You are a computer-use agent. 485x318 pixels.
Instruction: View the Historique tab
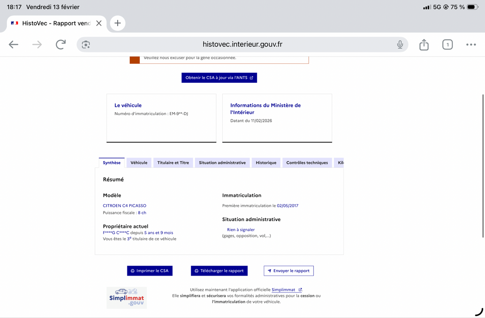point(266,163)
